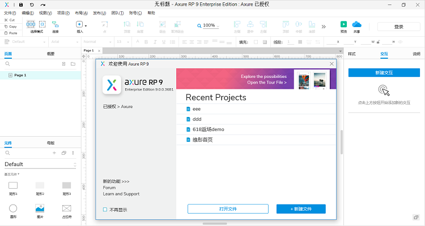Select the intersected selection mode icon
Screen dimensions: 425x226
click(x=31, y=24)
